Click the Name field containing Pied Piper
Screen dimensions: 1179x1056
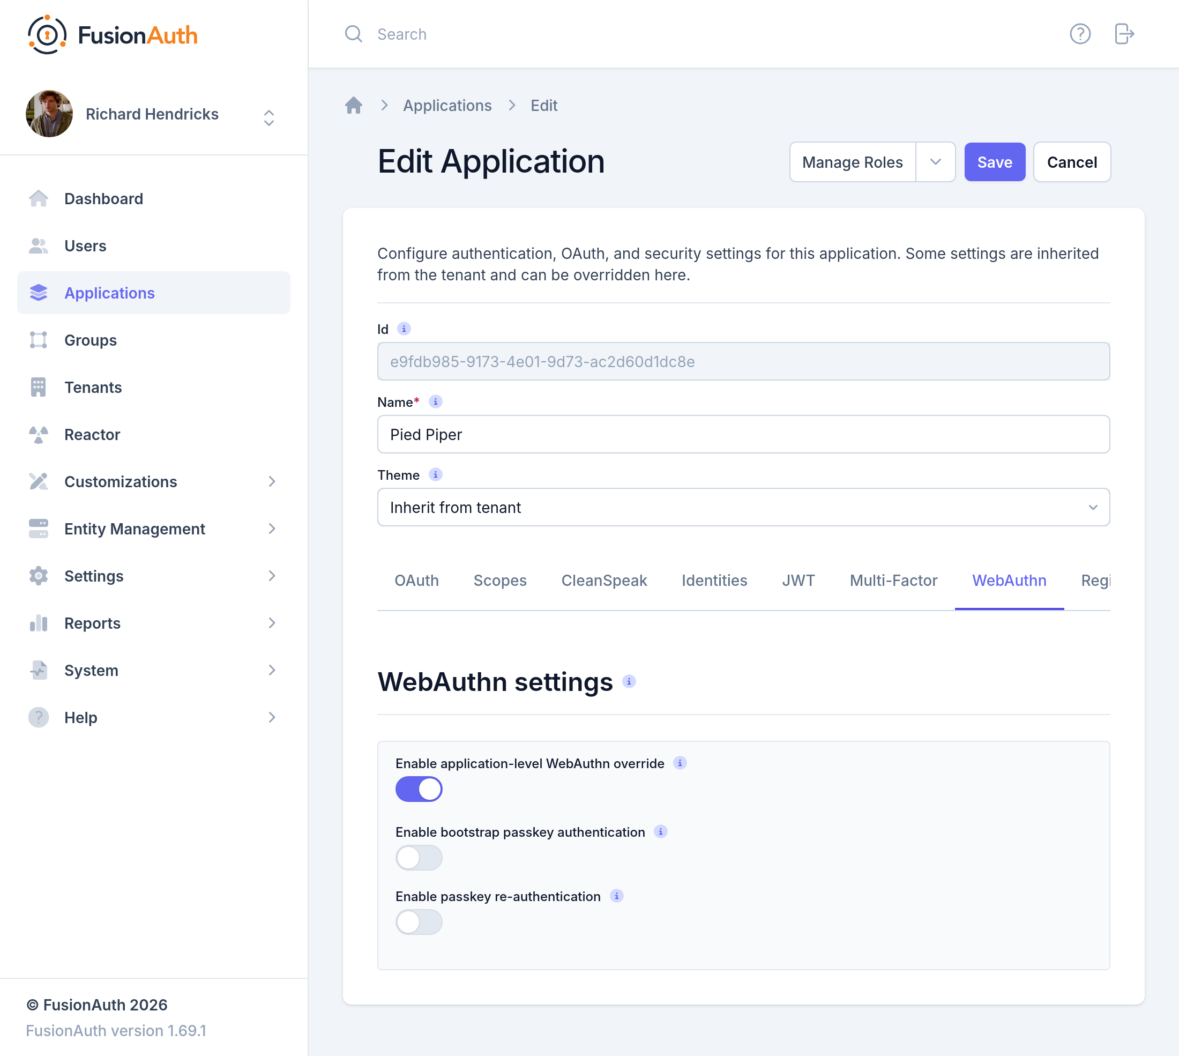(x=743, y=434)
